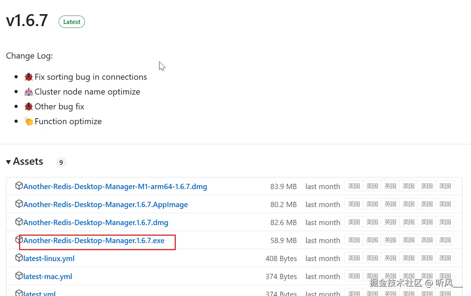Image resolution: width=471 pixels, height=296 pixels.
Task: Download Another-Redis-Desktop-Manager-M1-arm64-1.6.7.dmg
Action: [115, 187]
